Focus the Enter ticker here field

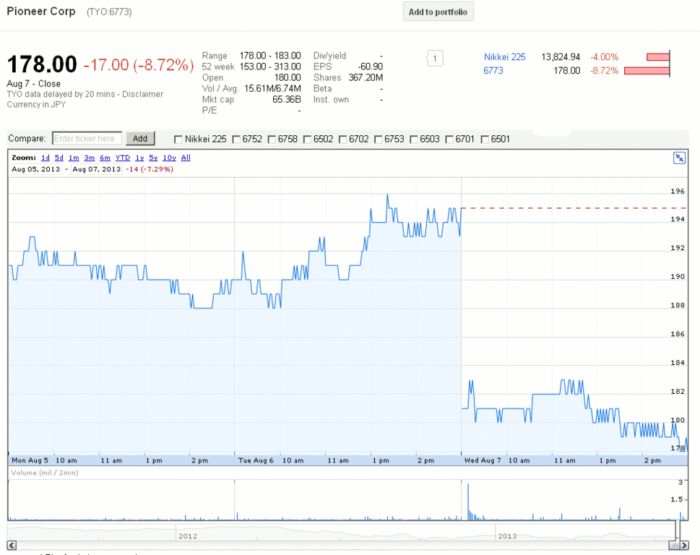click(87, 139)
